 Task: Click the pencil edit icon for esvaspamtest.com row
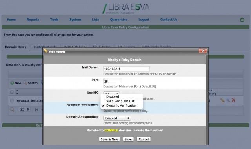pos(222,100)
